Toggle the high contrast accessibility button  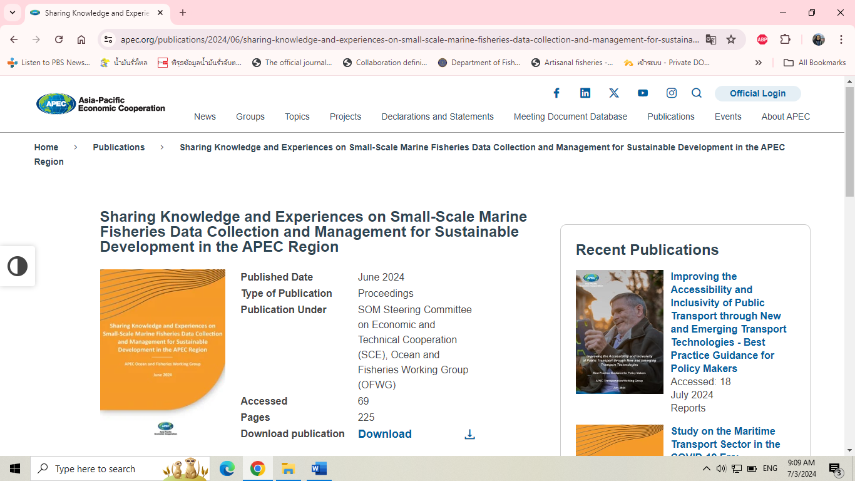[18, 266]
